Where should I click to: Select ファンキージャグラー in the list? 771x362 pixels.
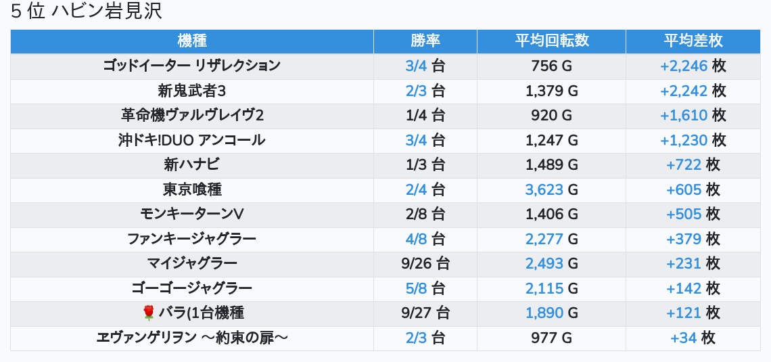click(x=192, y=239)
